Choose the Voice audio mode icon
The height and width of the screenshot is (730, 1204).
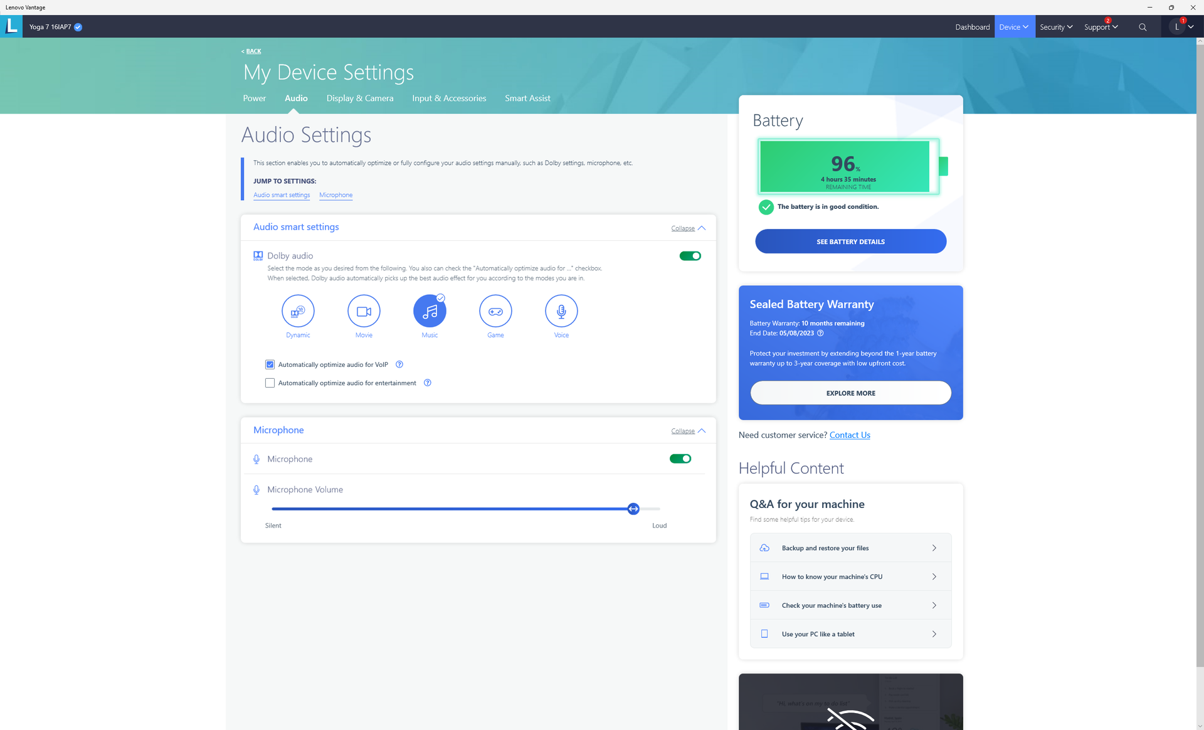tap(561, 311)
